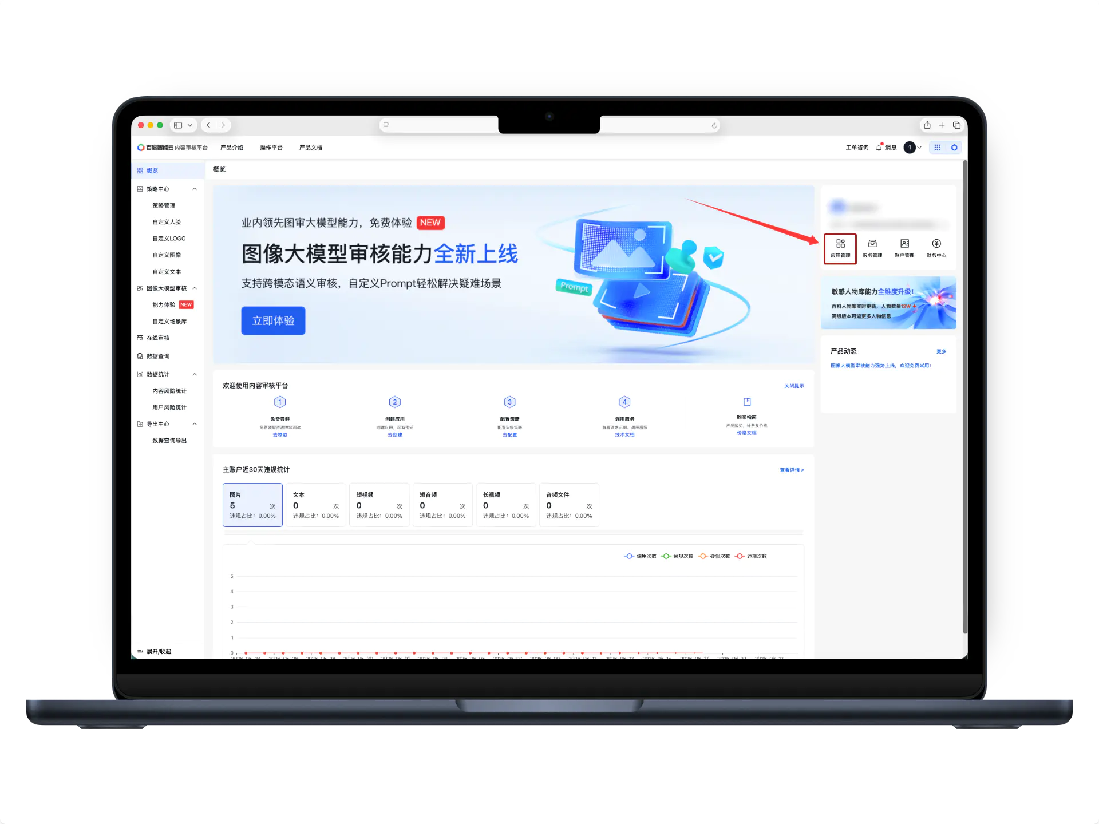Click 价格文档 link under 购买指南

tap(747, 433)
